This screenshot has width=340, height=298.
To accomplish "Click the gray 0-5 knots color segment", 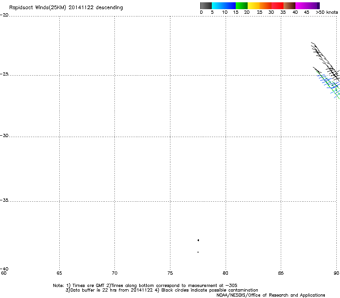I will 206,6.
